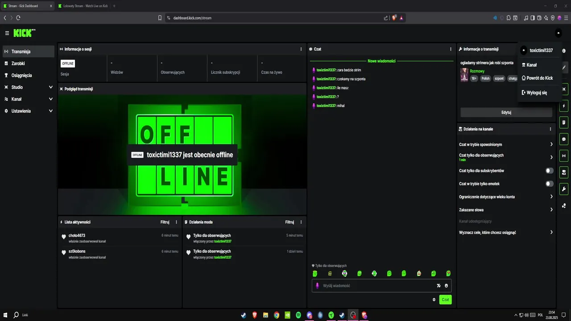Click the text formatting icon in message box
Image resolution: width=571 pixels, height=321 pixels.
(439, 286)
